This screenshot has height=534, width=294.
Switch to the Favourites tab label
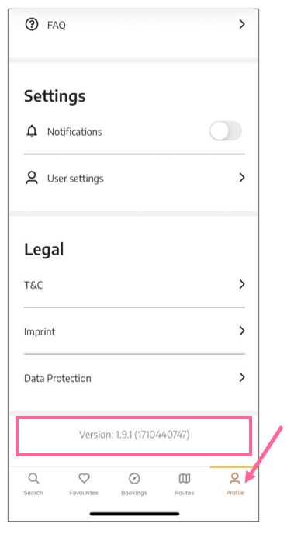(x=84, y=493)
